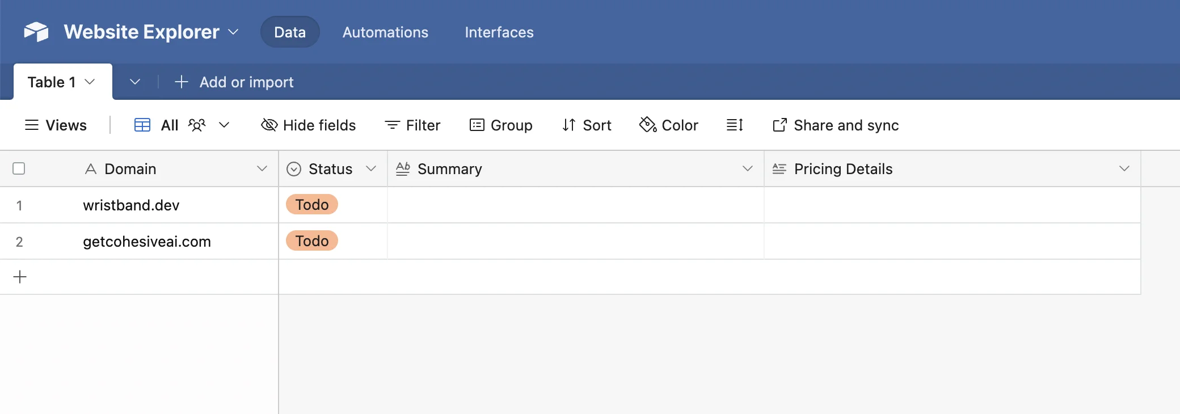The image size is (1180, 414).
Task: Open the row height icon menu
Action: pos(735,125)
